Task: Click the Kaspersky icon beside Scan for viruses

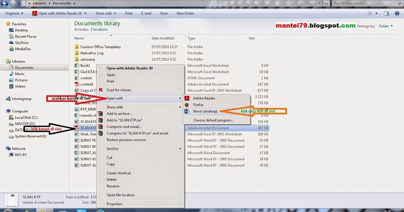Action: pos(100,90)
